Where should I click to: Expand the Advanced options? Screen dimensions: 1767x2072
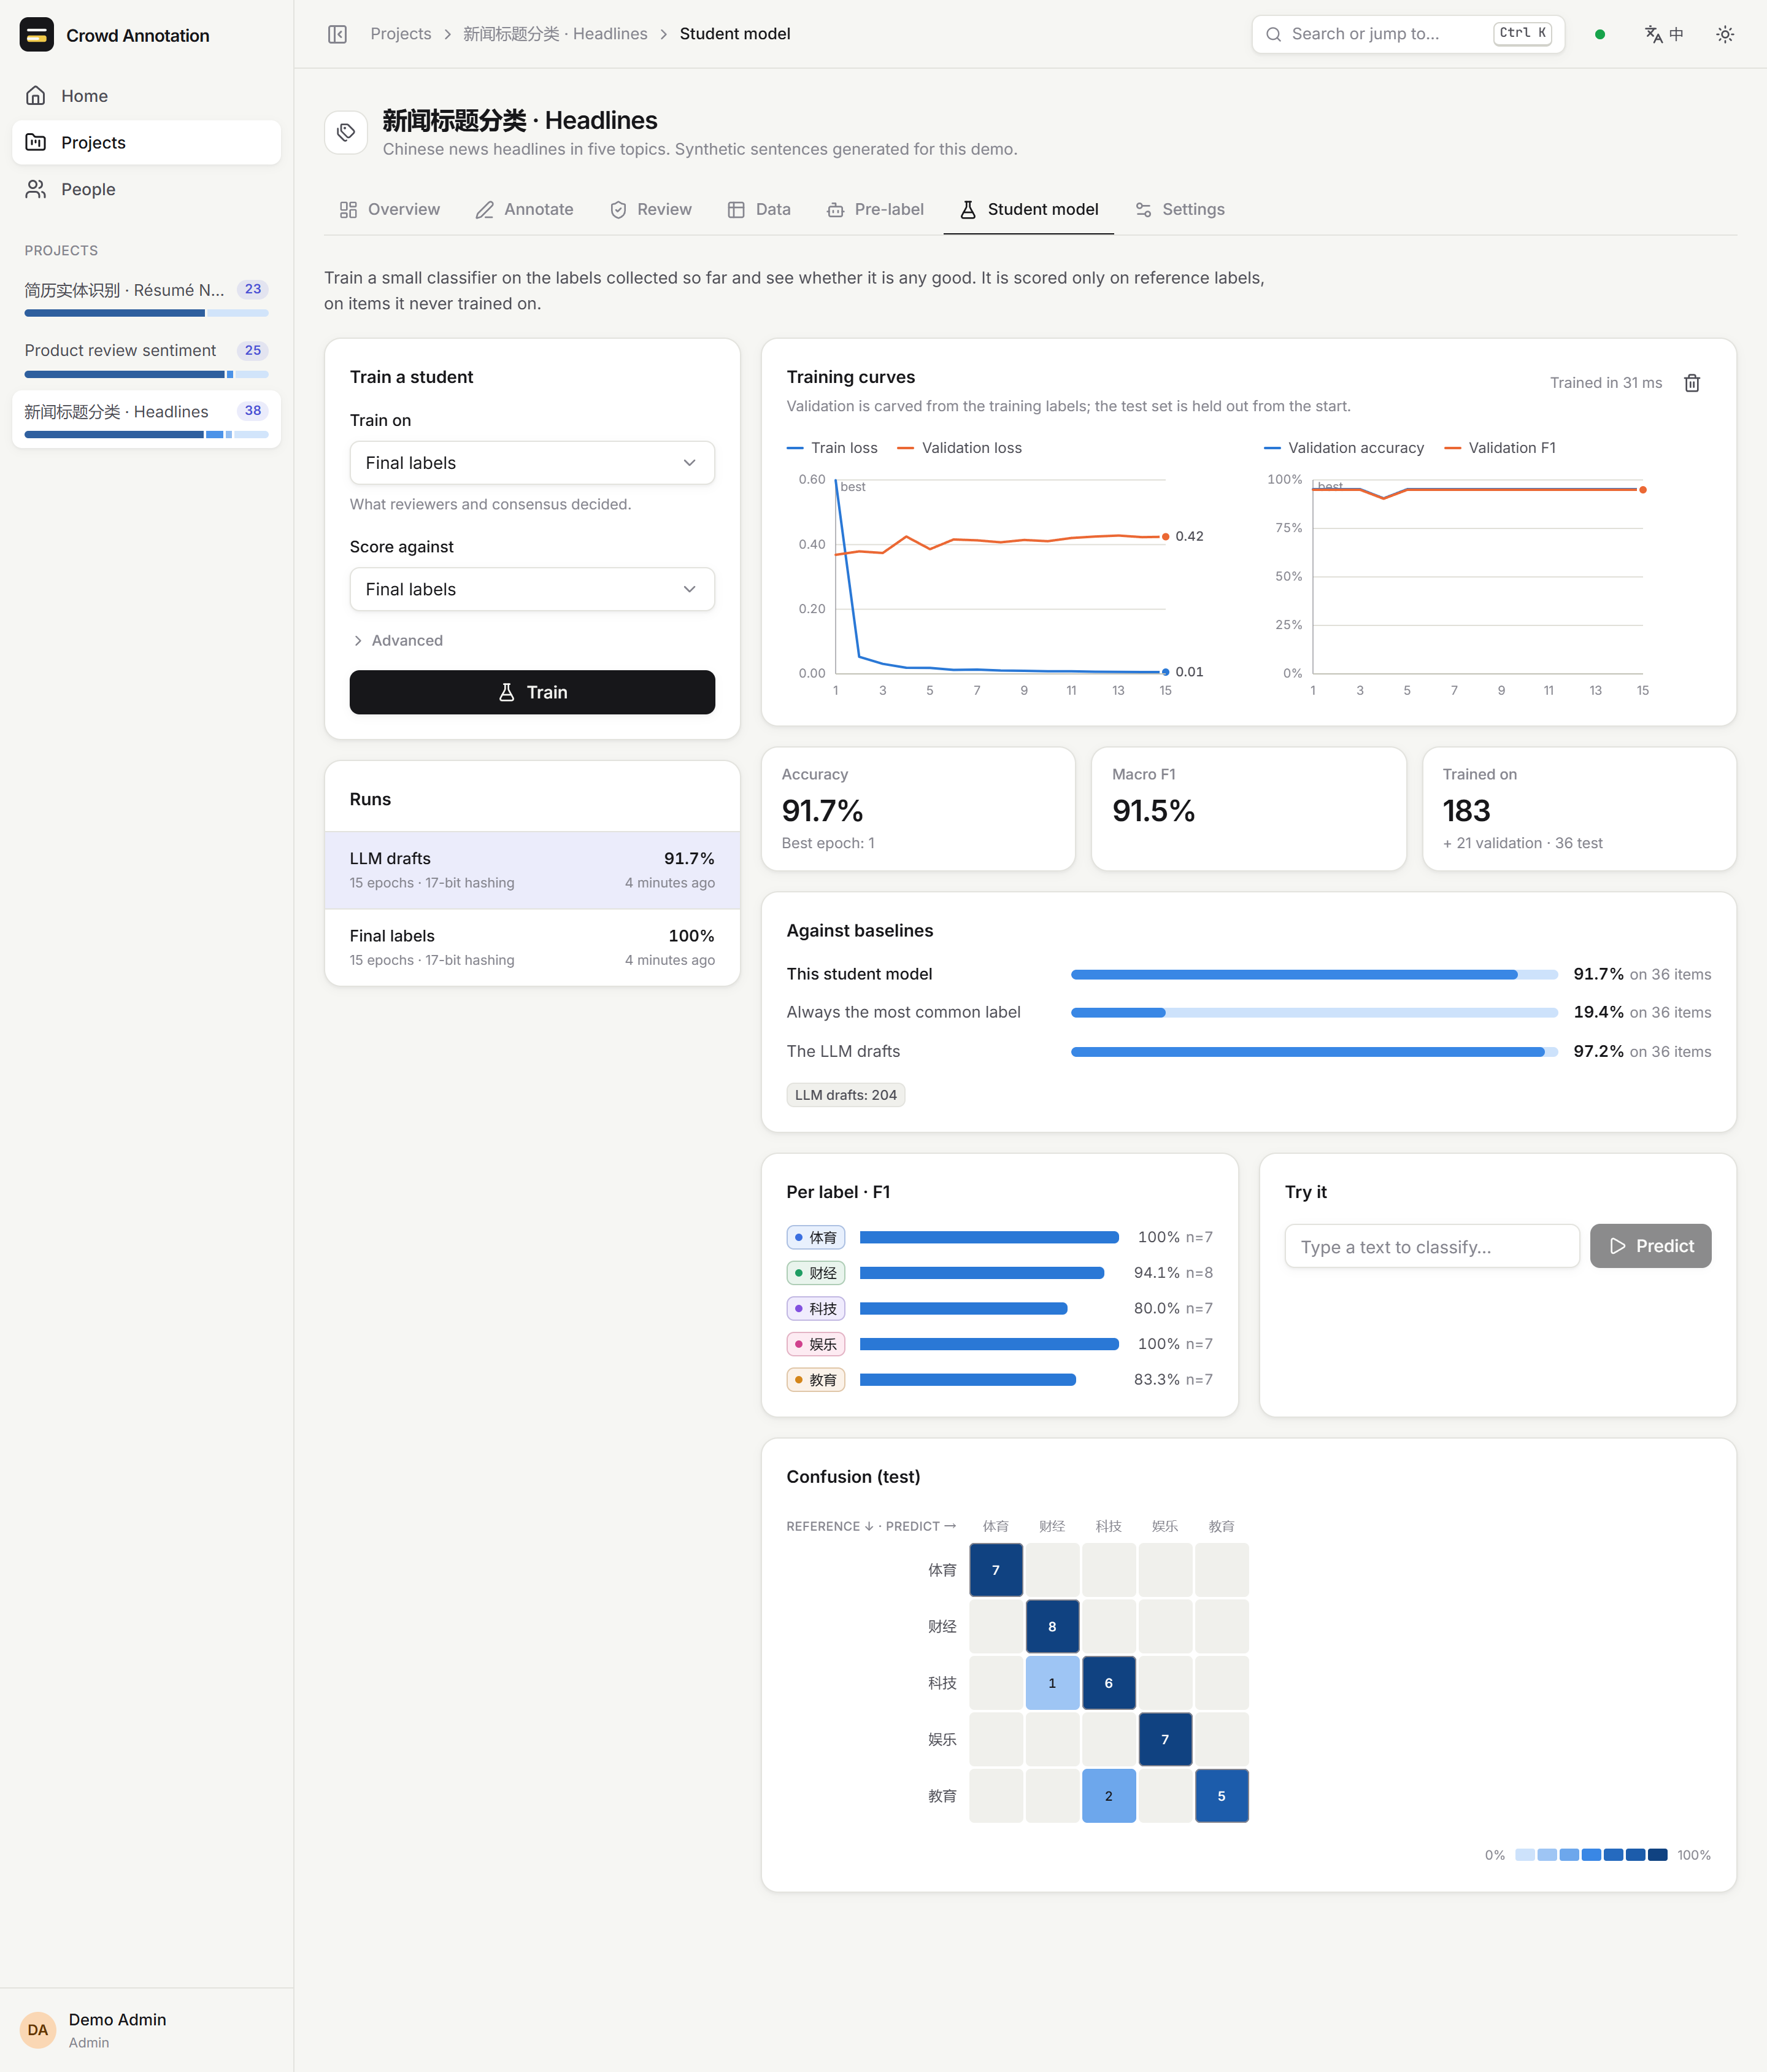pos(397,641)
